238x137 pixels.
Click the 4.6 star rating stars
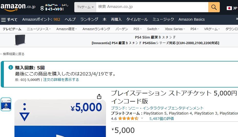point(128,118)
